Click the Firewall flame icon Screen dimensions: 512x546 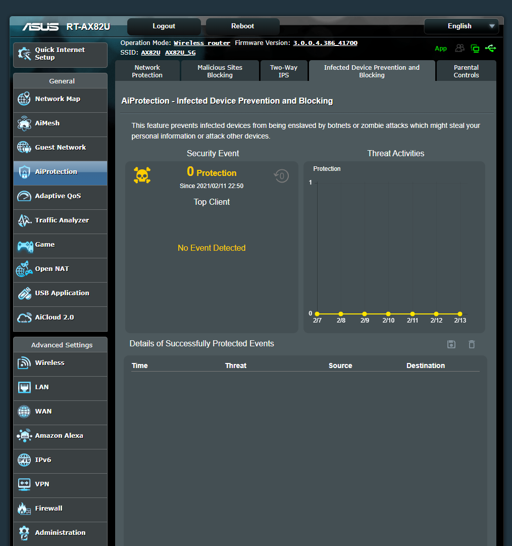[24, 509]
